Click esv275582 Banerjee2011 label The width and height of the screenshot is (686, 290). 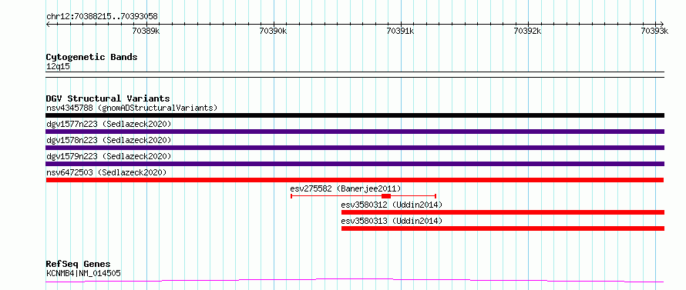click(345, 188)
